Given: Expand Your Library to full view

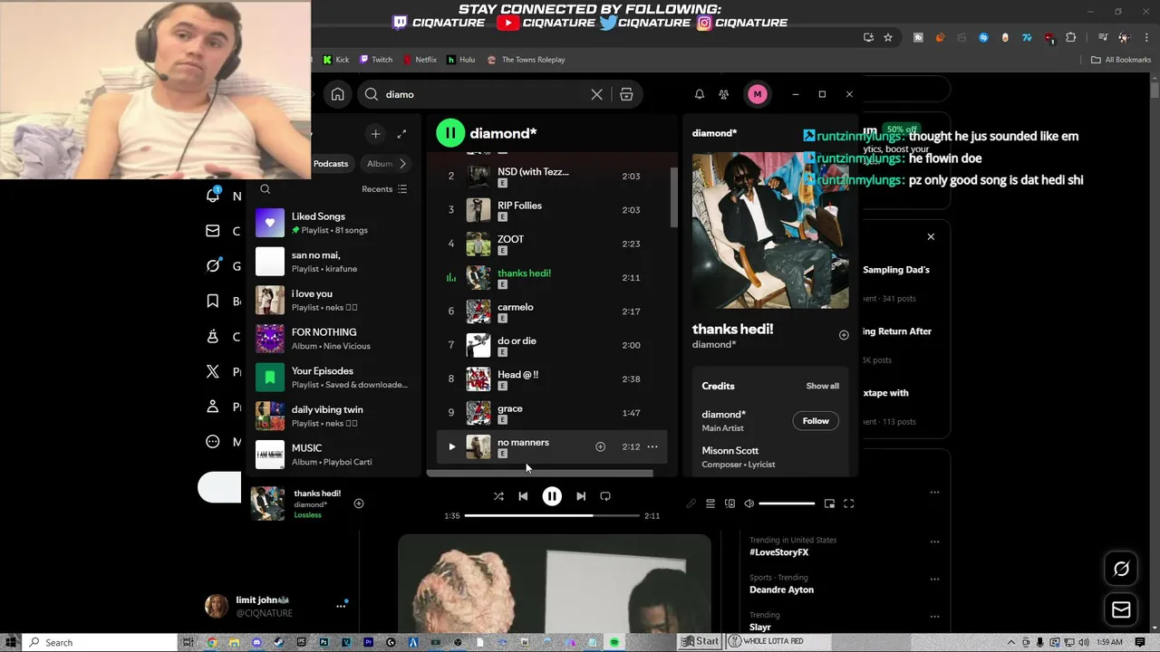Looking at the screenshot, I should [401, 134].
